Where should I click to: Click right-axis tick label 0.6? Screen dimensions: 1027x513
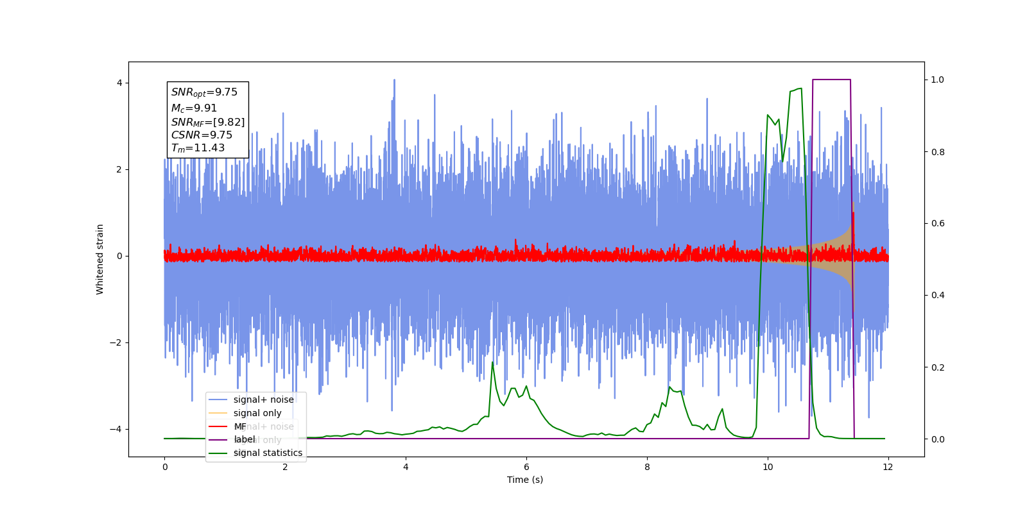(938, 224)
